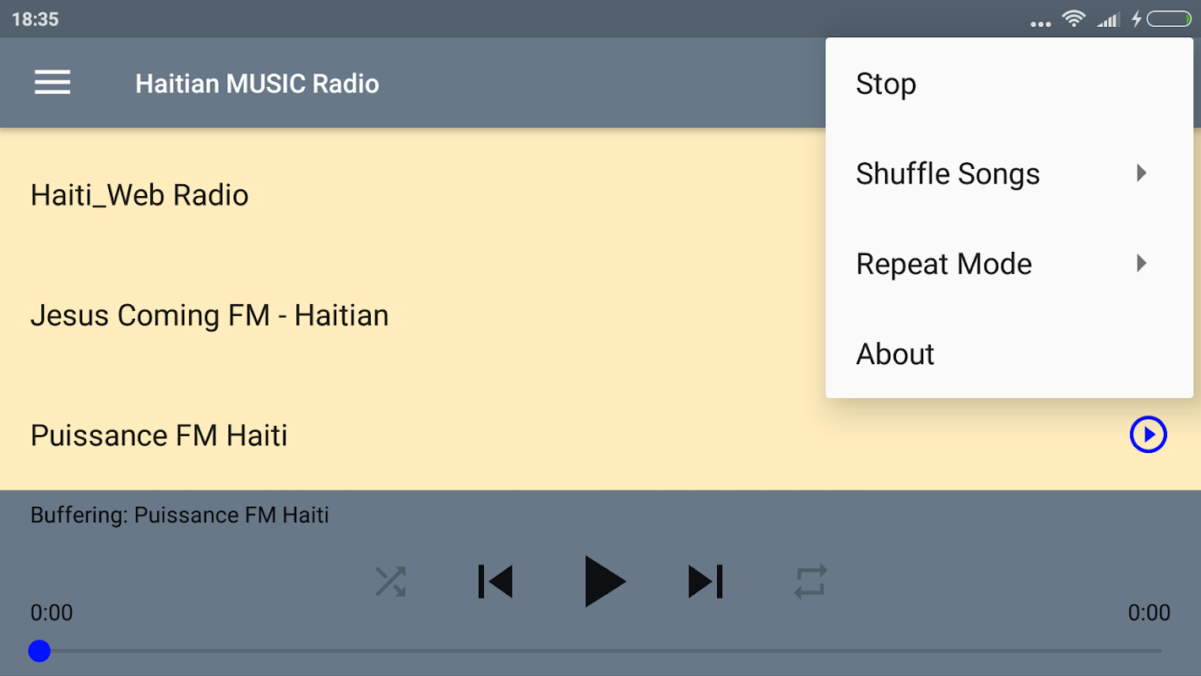
Task: Expand the Shuffle Songs arrow
Action: pyautogui.click(x=1141, y=174)
